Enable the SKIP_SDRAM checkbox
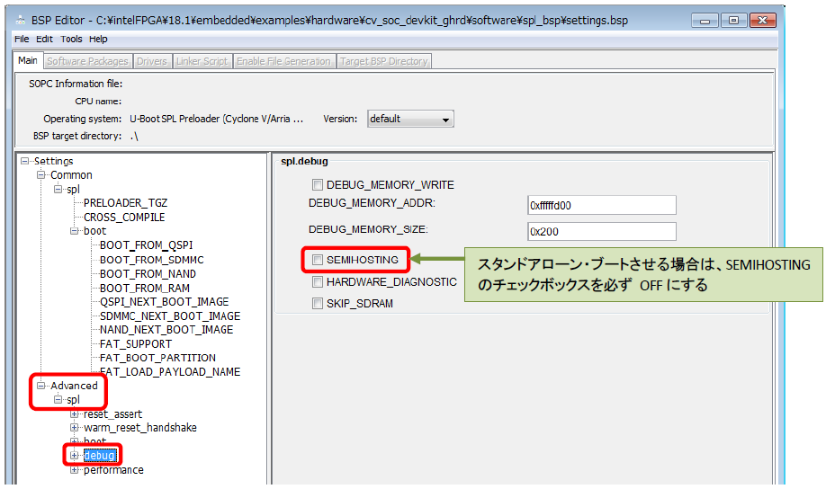Screen dimensions: 826x489 317,304
